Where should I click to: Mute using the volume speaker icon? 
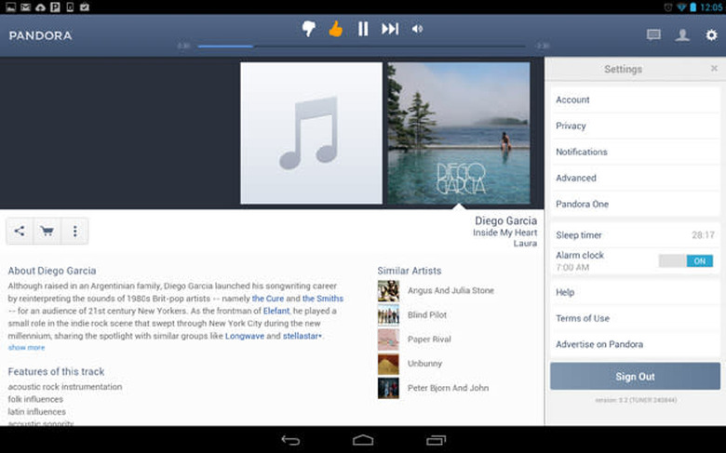click(417, 29)
